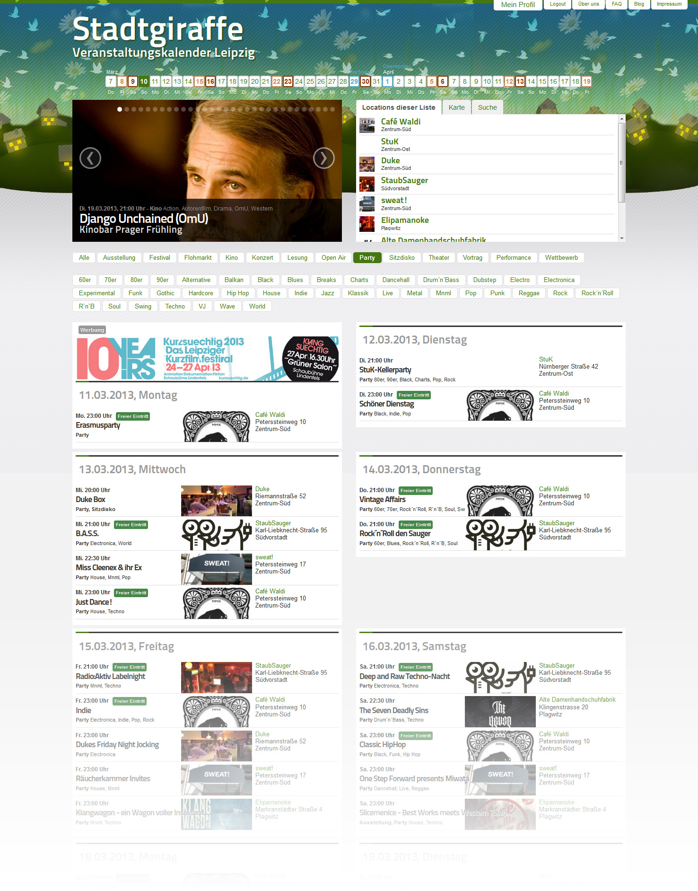Open Mein Profil in the top menu
The height and width of the screenshot is (891, 698).
click(518, 5)
